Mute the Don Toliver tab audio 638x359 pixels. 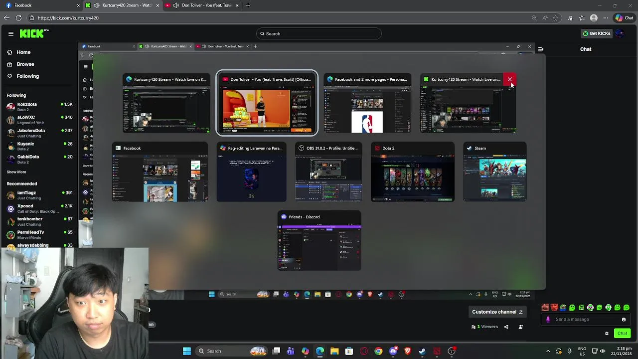176,5
